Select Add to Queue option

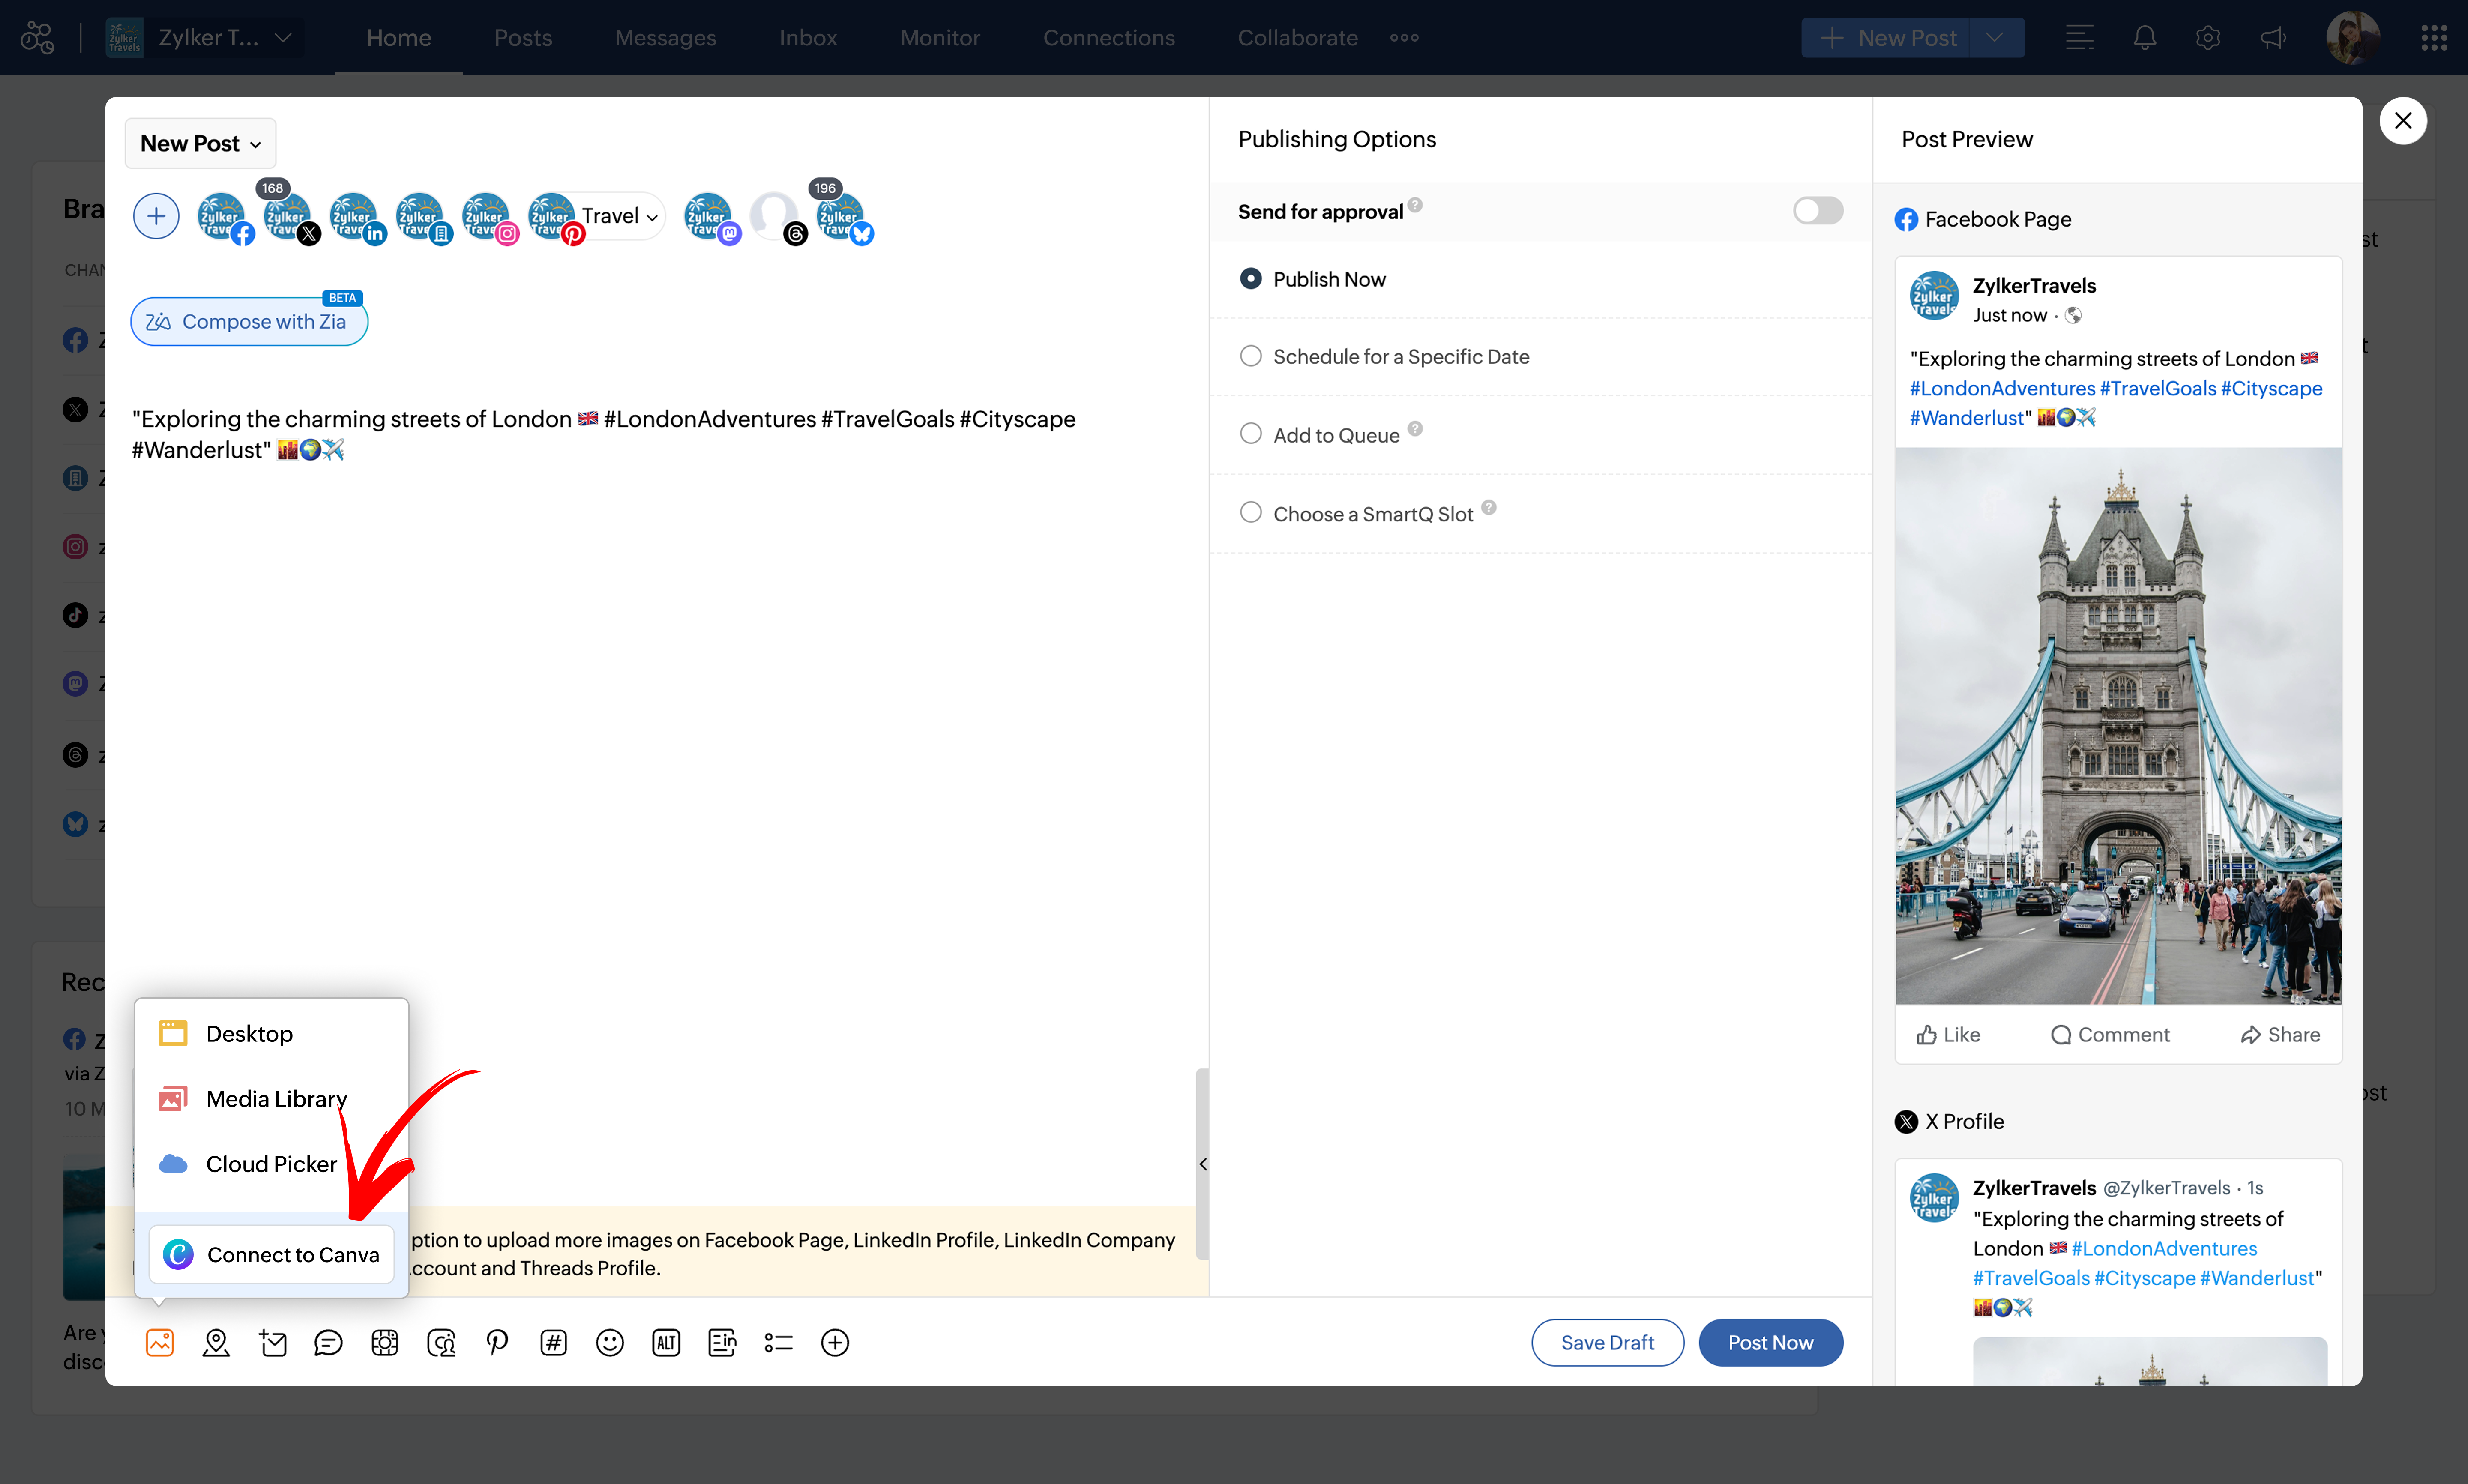tap(1250, 434)
